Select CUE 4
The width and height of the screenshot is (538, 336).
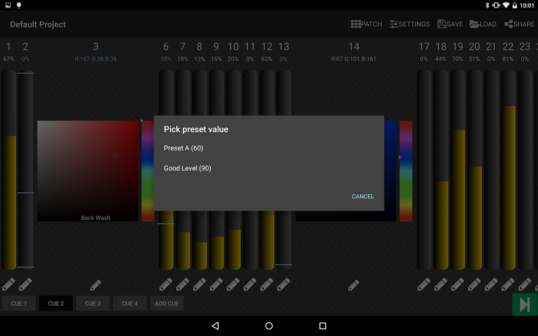point(130,304)
